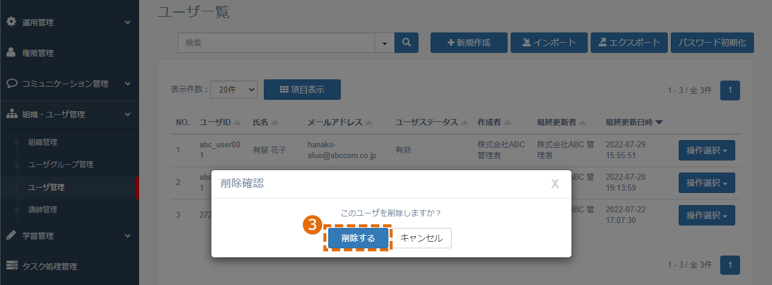Sort by ユーザステータス column header
772x285 pixels.
(431, 122)
